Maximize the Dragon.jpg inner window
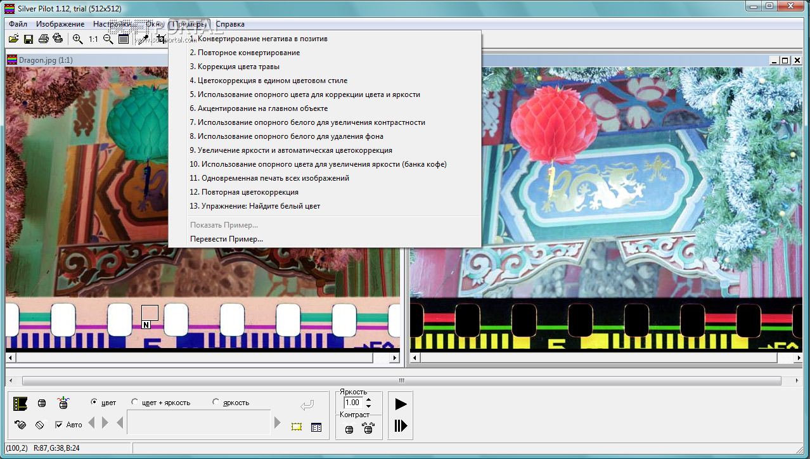 coord(785,60)
